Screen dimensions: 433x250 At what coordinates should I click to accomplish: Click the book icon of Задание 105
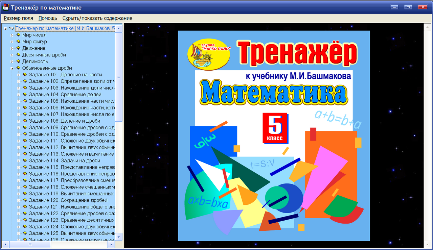[25, 101]
